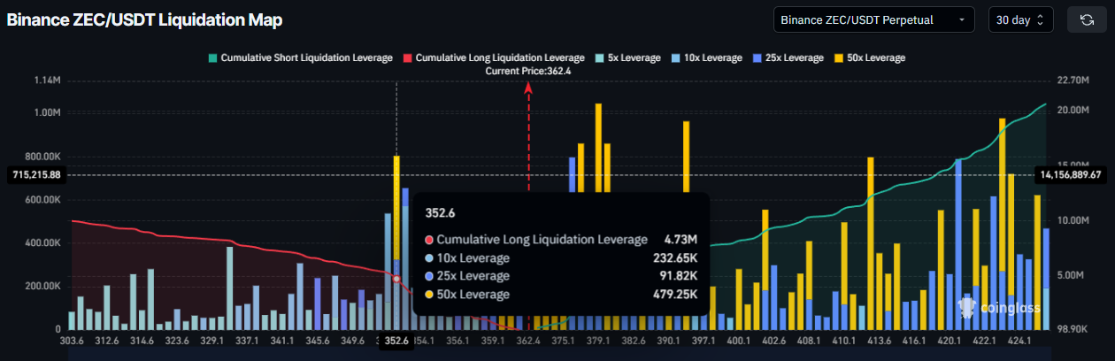Viewport: 1115px width, 361px height.
Task: Click the refresh chart icon button
Action: coord(1086,19)
